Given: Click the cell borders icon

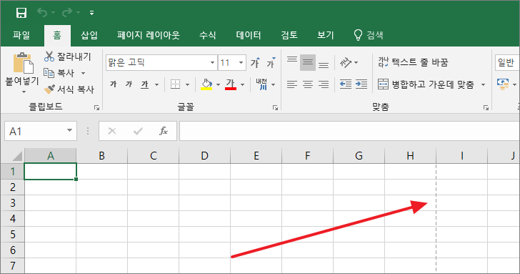Looking at the screenshot, I should [175, 84].
